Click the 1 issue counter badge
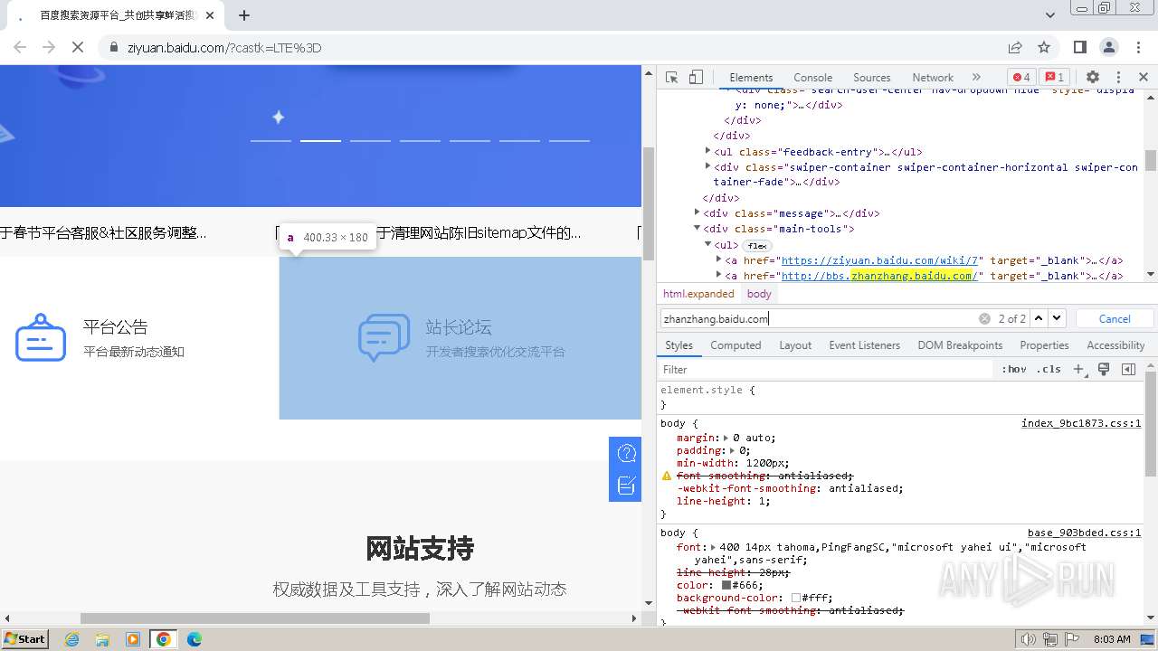This screenshot has height=651, width=1158. point(1053,77)
